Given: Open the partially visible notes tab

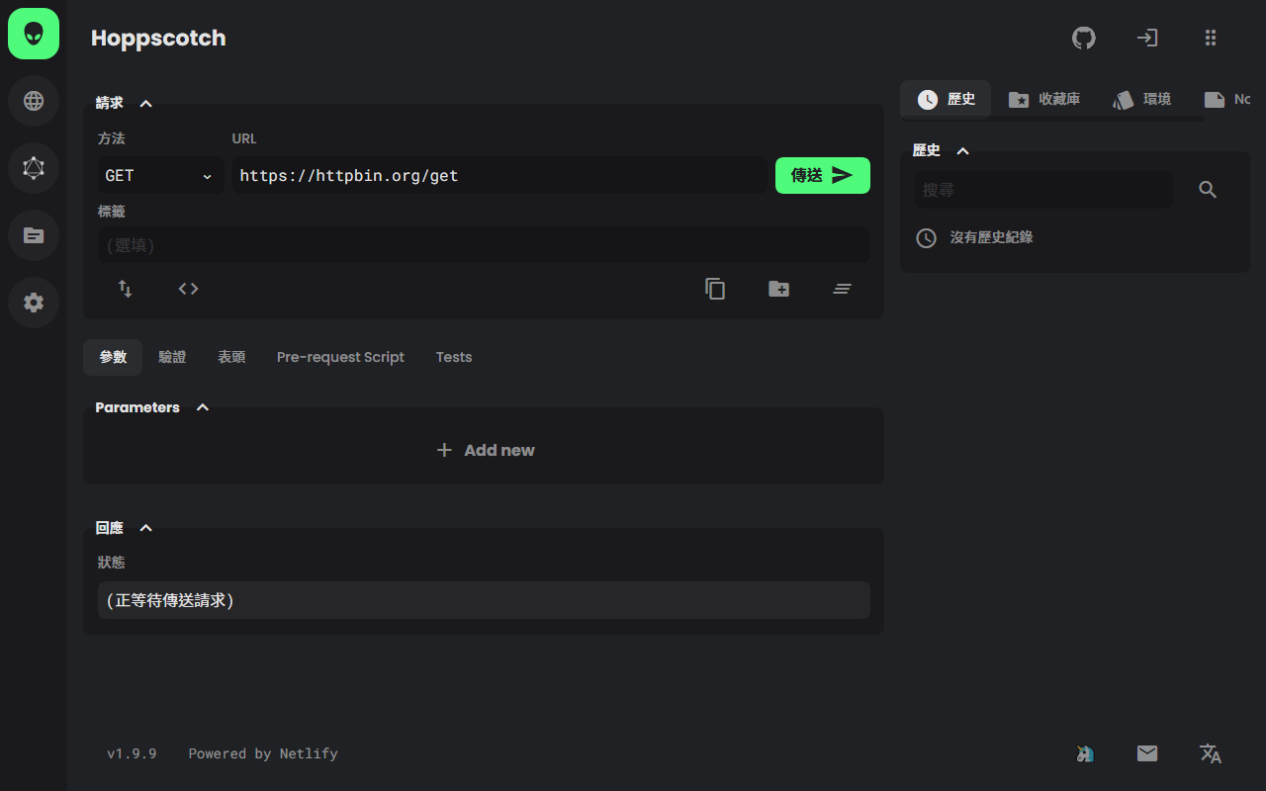Looking at the screenshot, I should pyautogui.click(x=1226, y=99).
